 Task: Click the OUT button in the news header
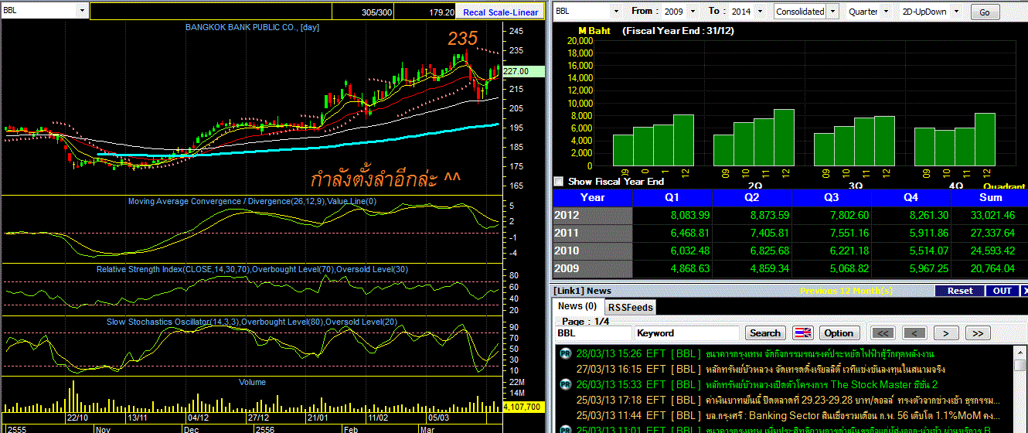(x=1002, y=291)
